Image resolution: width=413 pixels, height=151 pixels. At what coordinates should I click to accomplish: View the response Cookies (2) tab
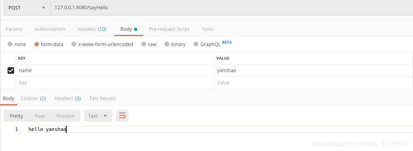pos(33,99)
